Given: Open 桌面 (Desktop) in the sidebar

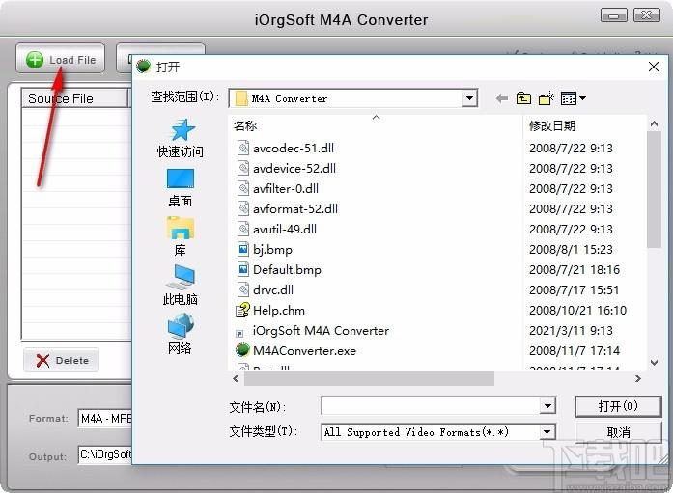Looking at the screenshot, I should click(181, 187).
